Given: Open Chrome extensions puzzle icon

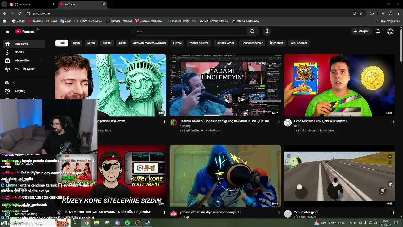Looking at the screenshot, I should [372, 13].
